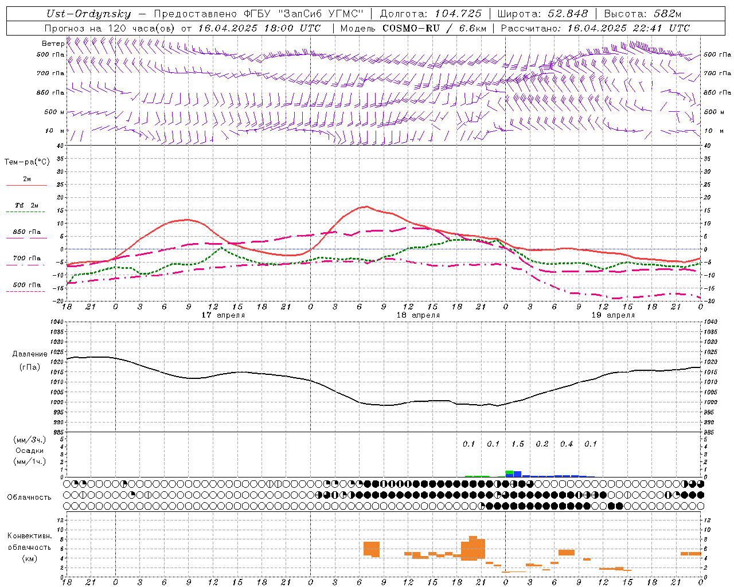Click the Высота: 582м value
Screen dimensions: 734x587
click(x=642, y=14)
